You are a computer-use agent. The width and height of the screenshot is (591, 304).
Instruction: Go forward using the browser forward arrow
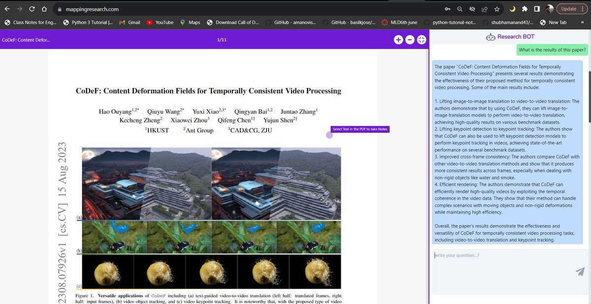pyautogui.click(x=20, y=9)
